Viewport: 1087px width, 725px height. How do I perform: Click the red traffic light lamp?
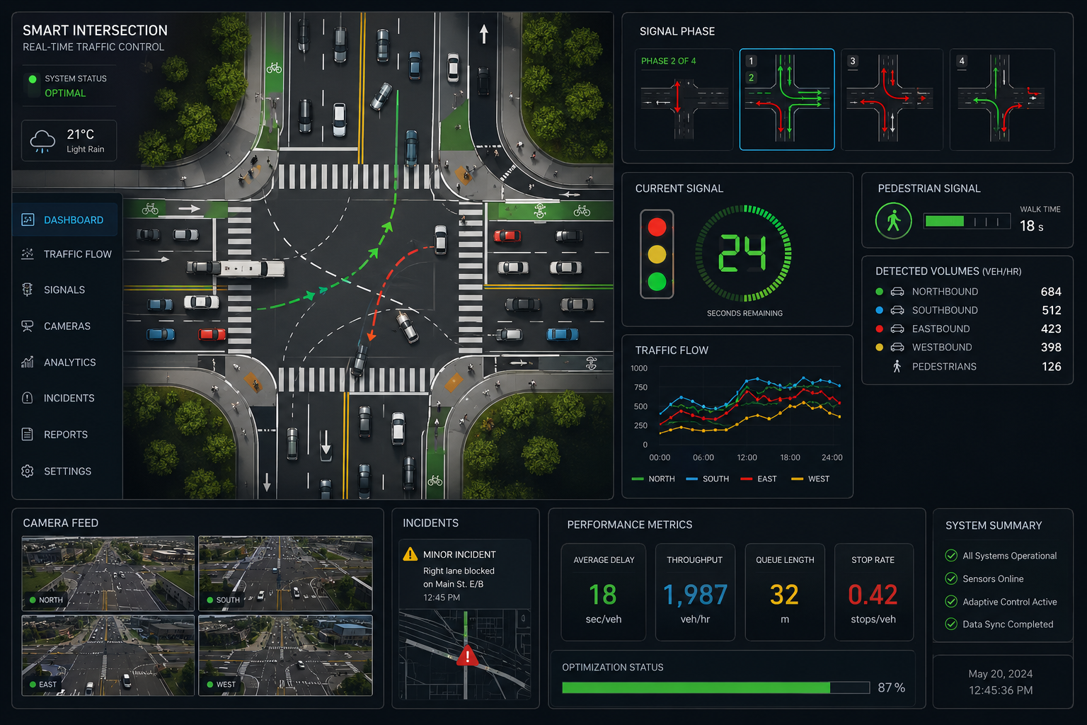(657, 227)
